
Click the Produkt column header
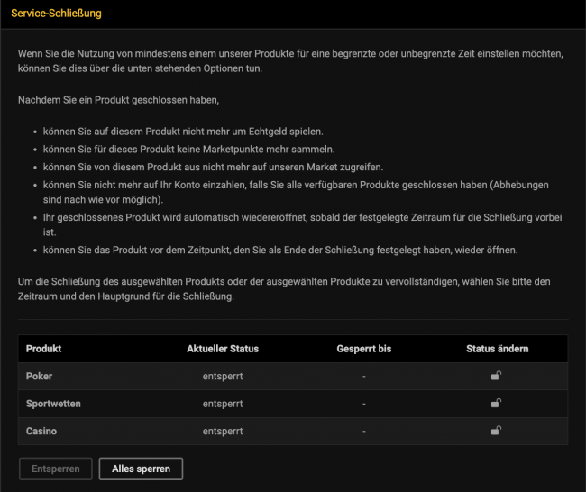tap(44, 349)
